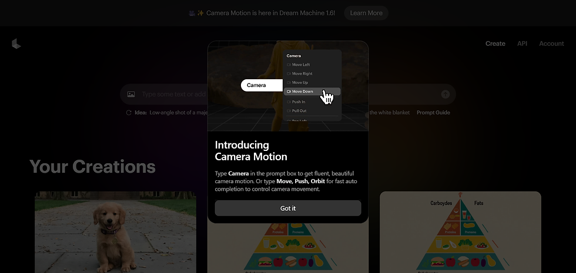Click the submit arrow icon in prompt box
Screen dimensions: 576x273
446,95
